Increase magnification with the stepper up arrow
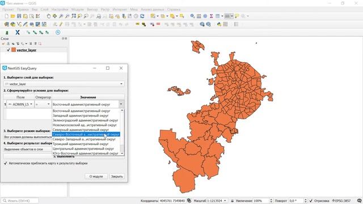363x204 pixels. pyautogui.click(x=271, y=199)
